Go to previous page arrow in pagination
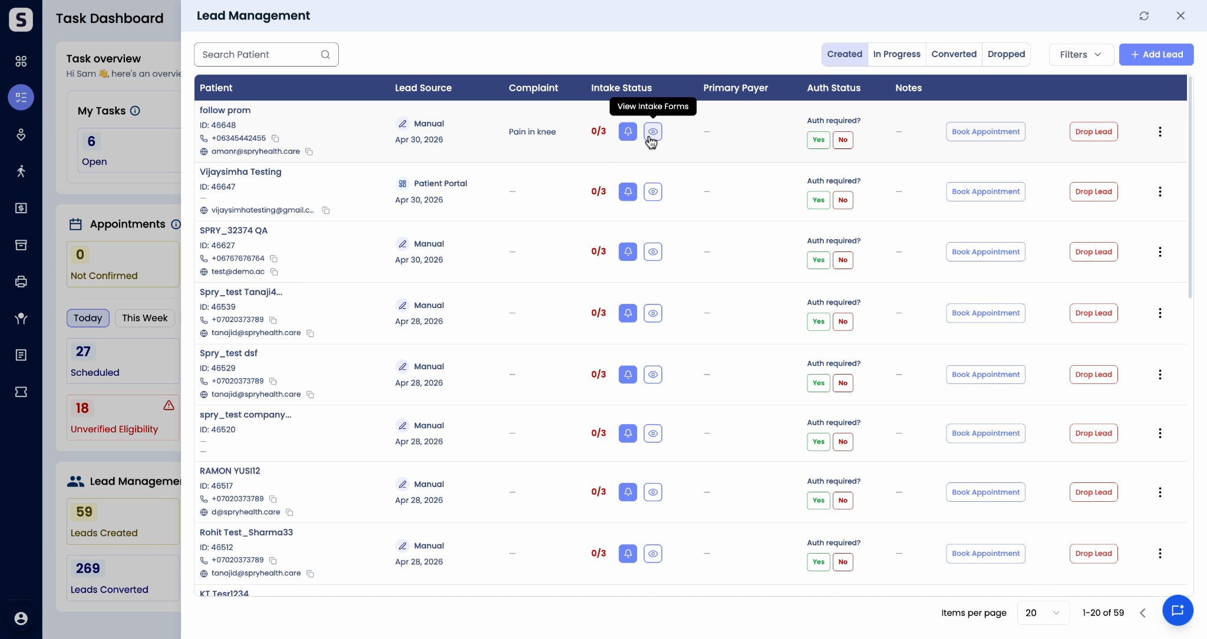Image resolution: width=1207 pixels, height=639 pixels. 1143,613
